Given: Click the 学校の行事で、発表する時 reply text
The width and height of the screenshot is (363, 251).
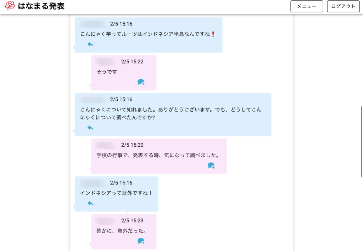Looking at the screenshot, I should [x=158, y=155].
